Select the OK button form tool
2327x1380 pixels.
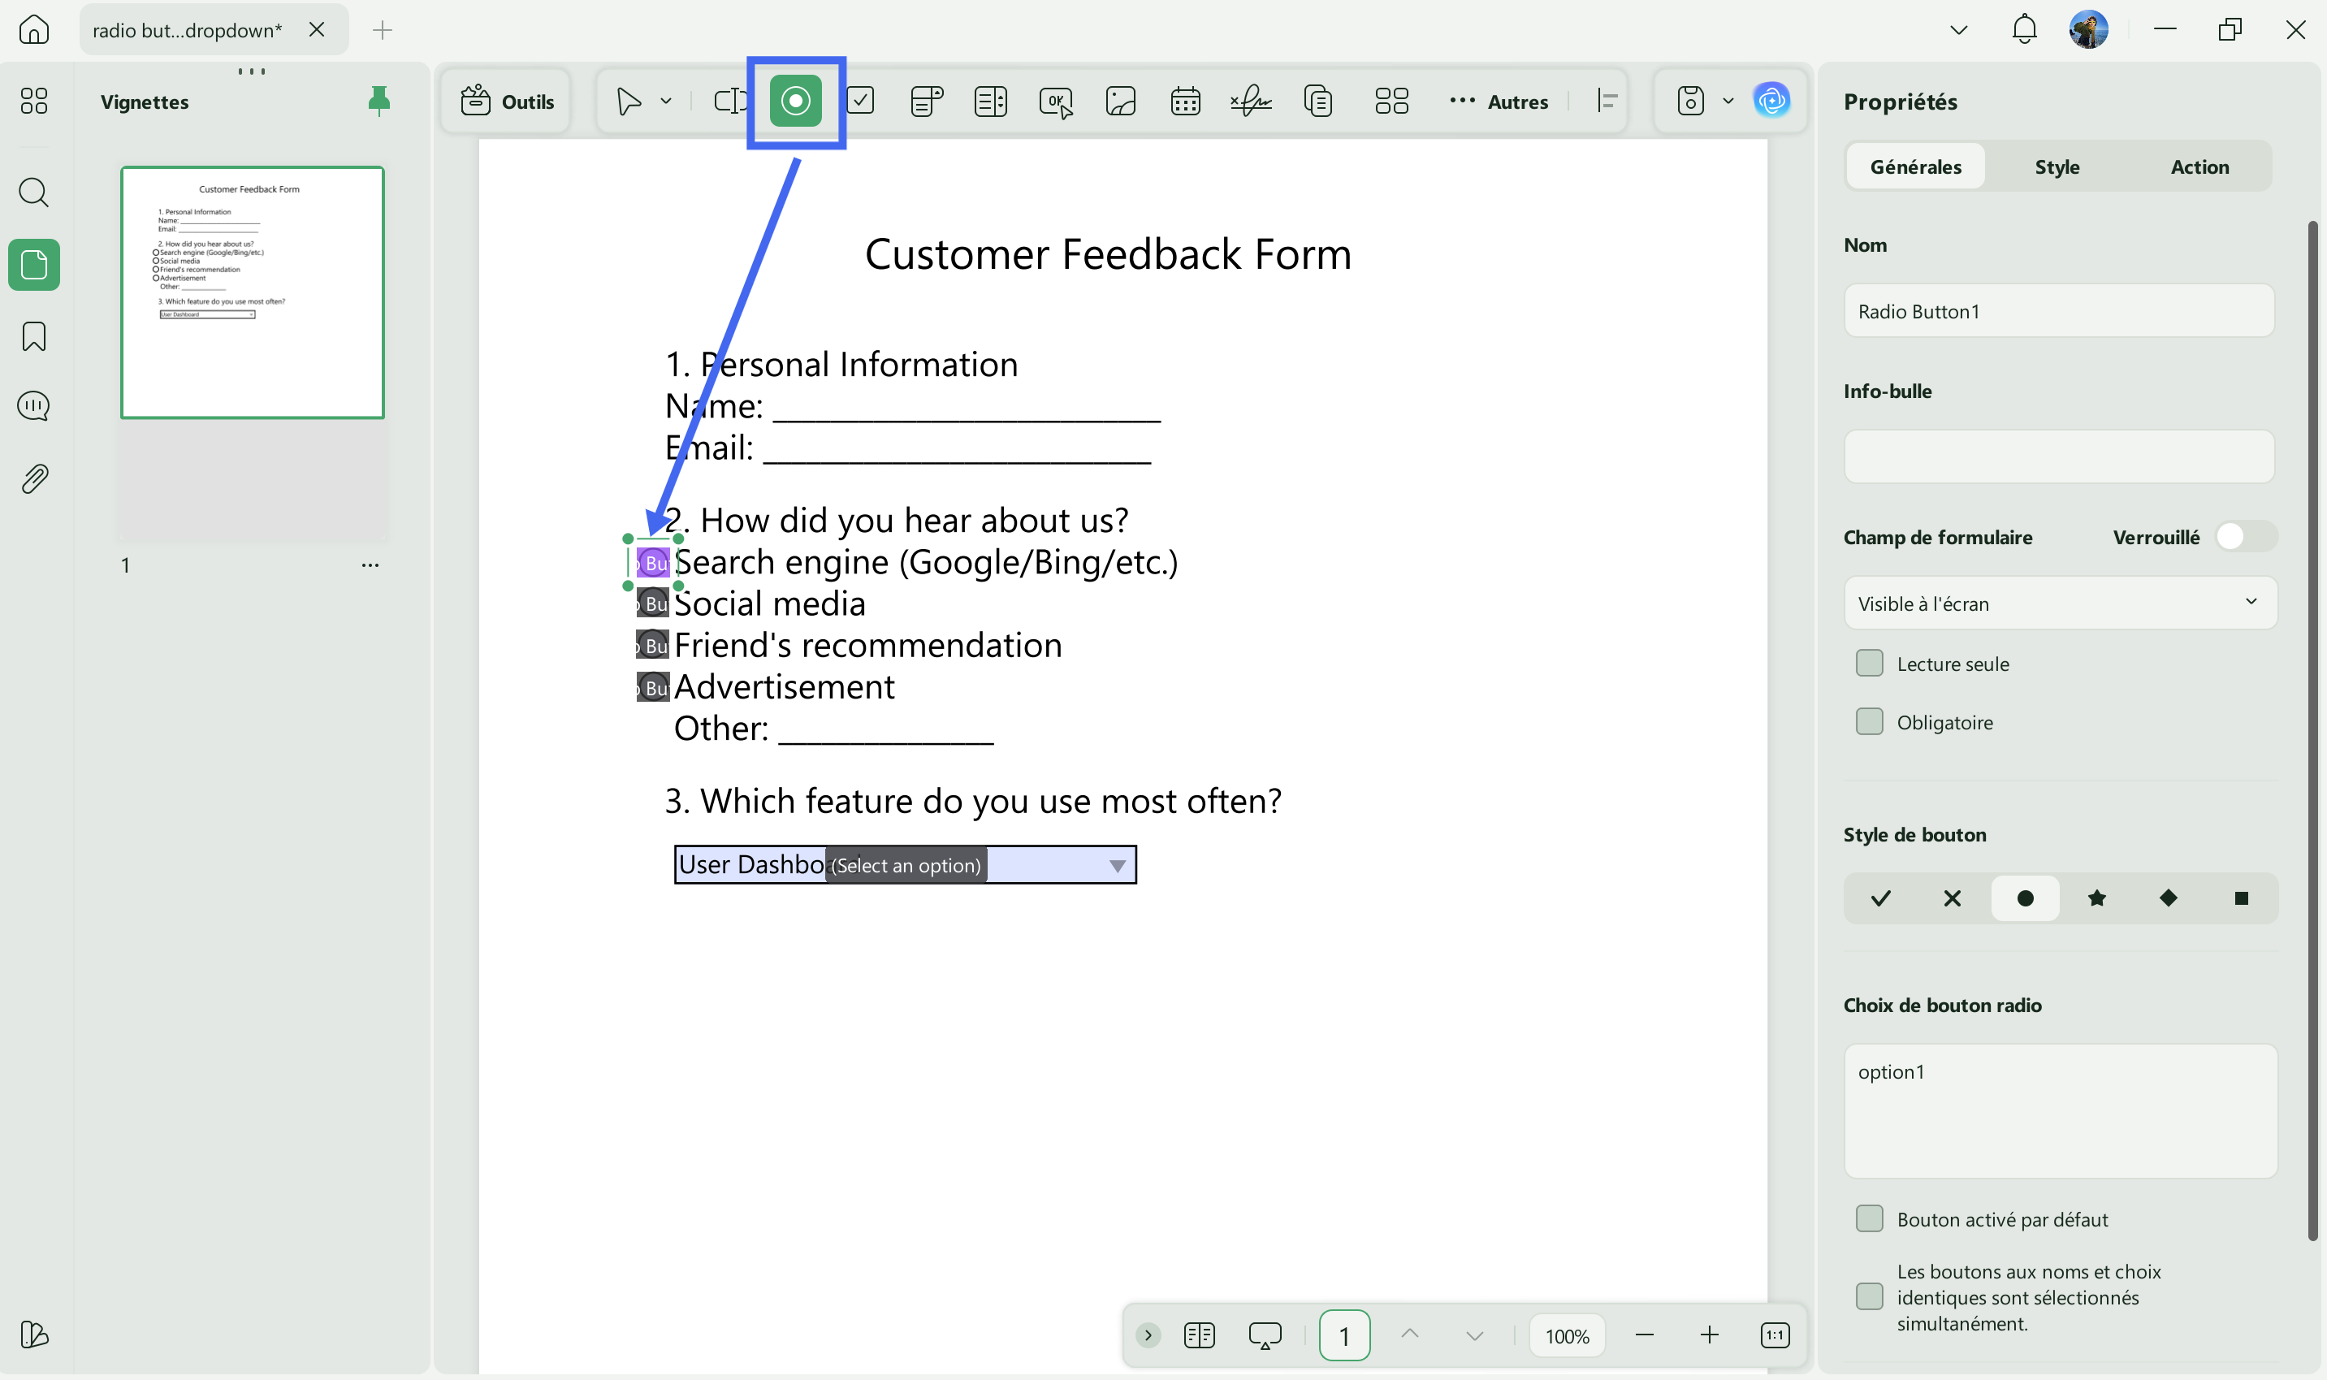(x=1056, y=101)
